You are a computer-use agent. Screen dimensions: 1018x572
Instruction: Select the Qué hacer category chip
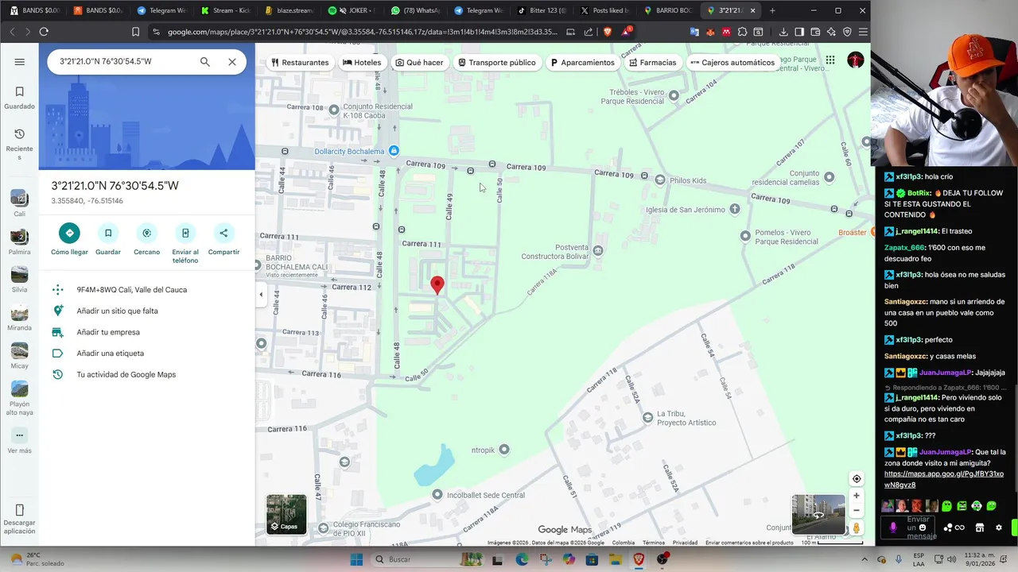(419, 62)
